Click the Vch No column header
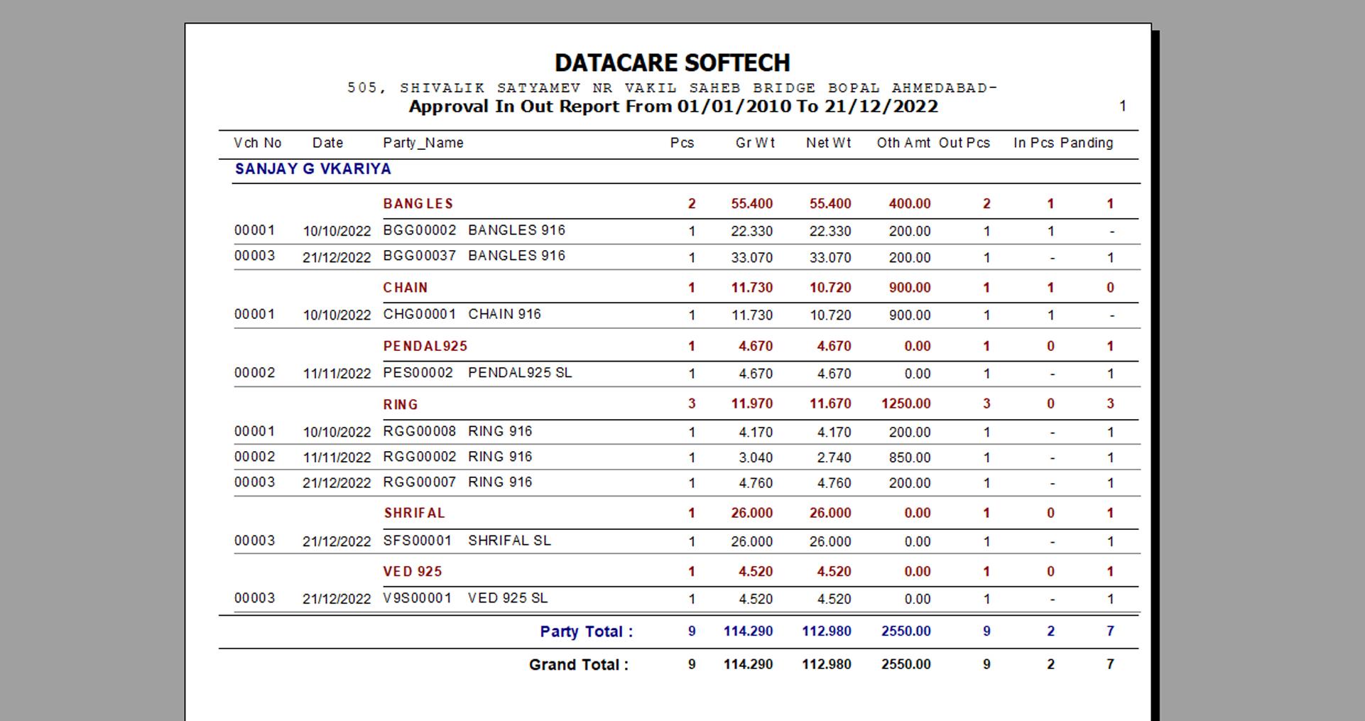The height and width of the screenshot is (721, 1365). click(258, 143)
